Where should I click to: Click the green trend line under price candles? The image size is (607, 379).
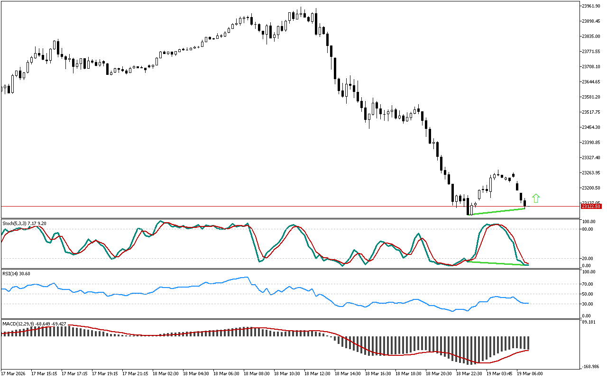[497, 212]
